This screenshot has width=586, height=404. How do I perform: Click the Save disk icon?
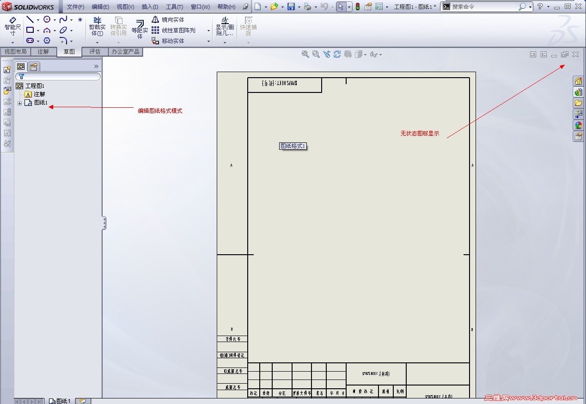coord(291,6)
